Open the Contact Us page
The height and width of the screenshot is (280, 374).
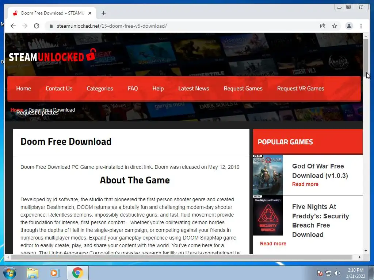pos(59,89)
